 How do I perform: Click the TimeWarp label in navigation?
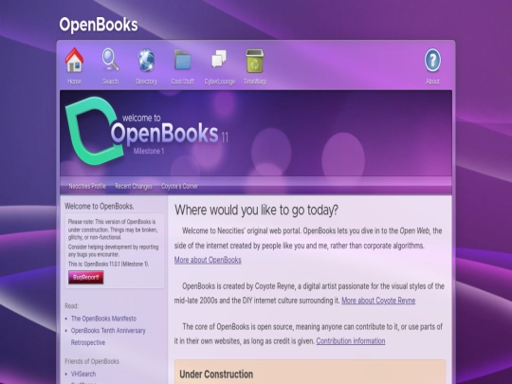255,82
